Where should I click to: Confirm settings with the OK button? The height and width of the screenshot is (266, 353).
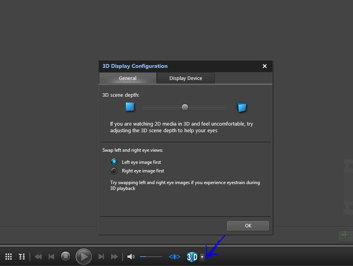click(x=248, y=226)
